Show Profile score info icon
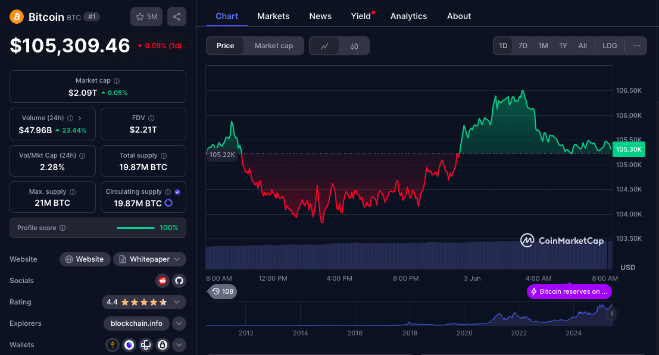Screen dimensions: 659x355 pyautogui.click(x=63, y=228)
